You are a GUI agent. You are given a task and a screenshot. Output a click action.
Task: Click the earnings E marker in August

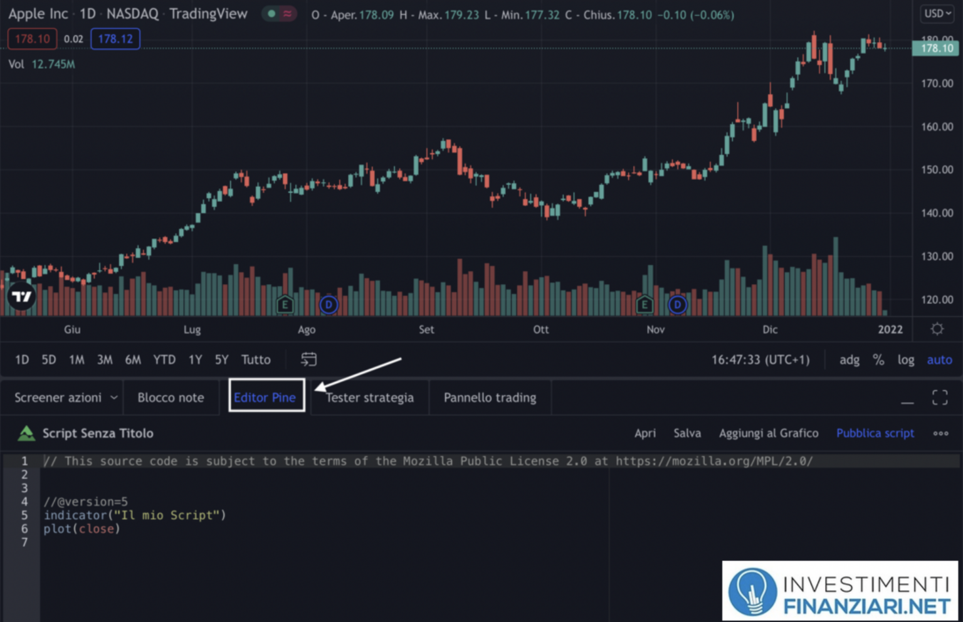[x=285, y=304]
